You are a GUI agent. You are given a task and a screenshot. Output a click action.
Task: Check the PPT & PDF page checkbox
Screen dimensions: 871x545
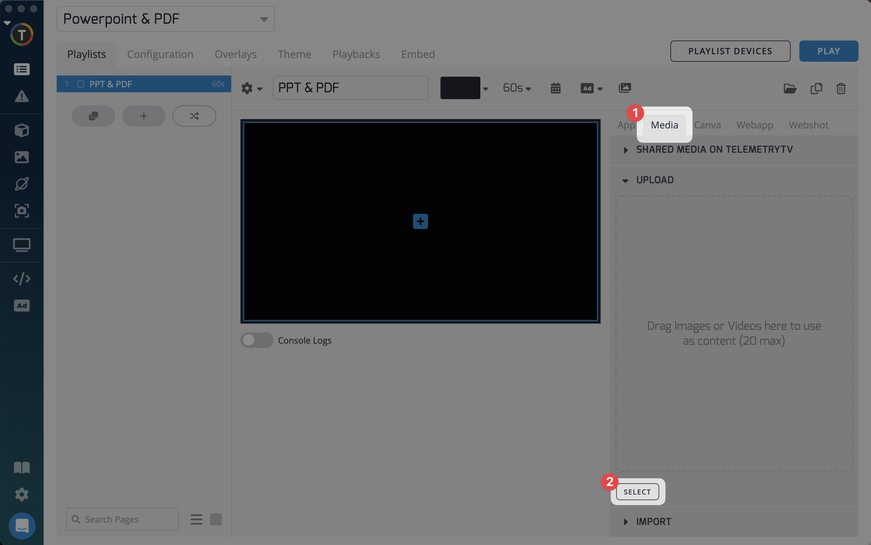81,84
